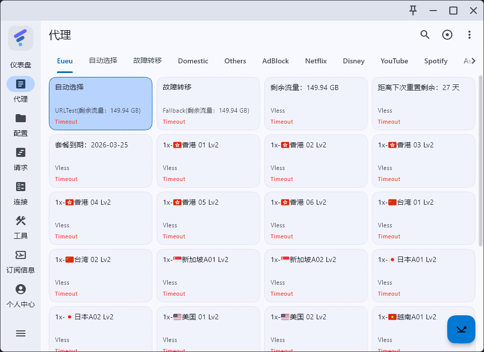Open the 订阅信息 subscription info icon

[21, 255]
